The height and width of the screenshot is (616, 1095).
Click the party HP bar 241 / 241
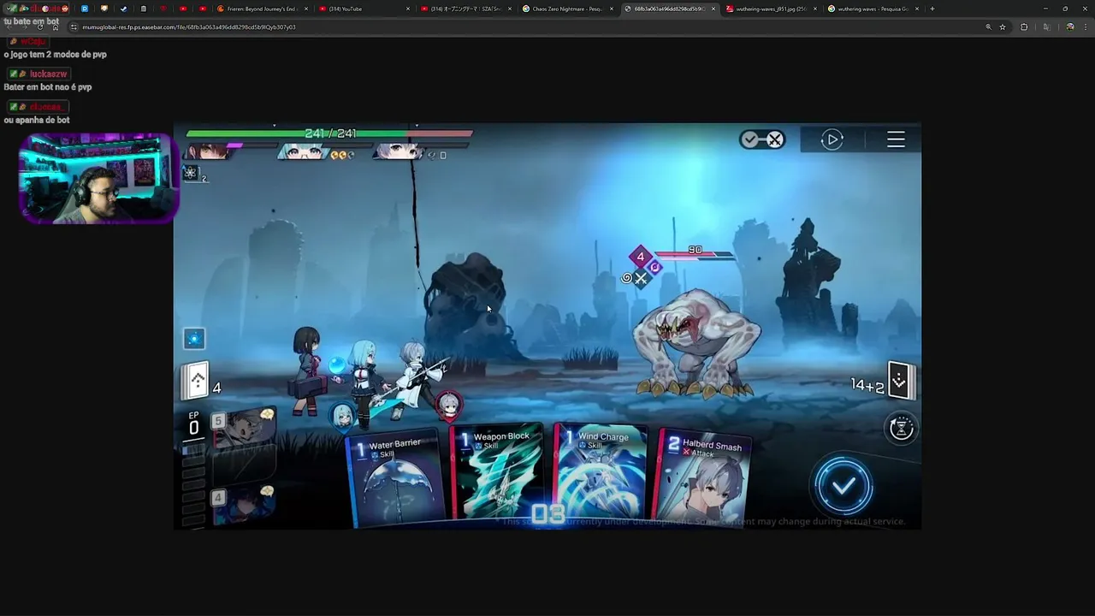(x=329, y=133)
